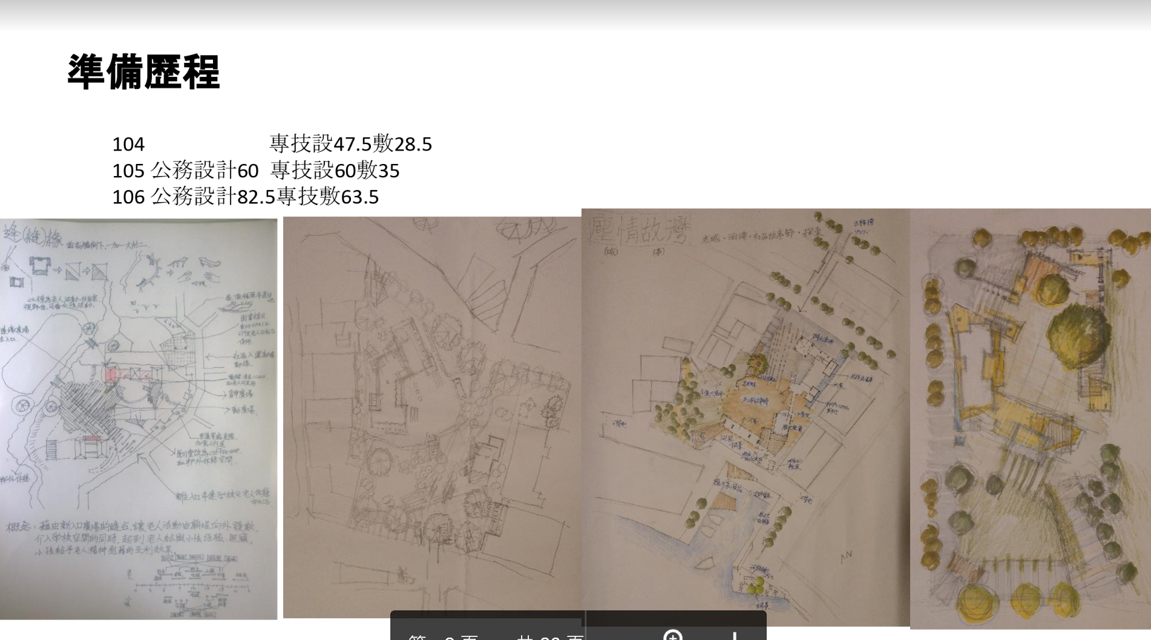
Task: Open the first pencil concept sketch
Action: (138, 419)
